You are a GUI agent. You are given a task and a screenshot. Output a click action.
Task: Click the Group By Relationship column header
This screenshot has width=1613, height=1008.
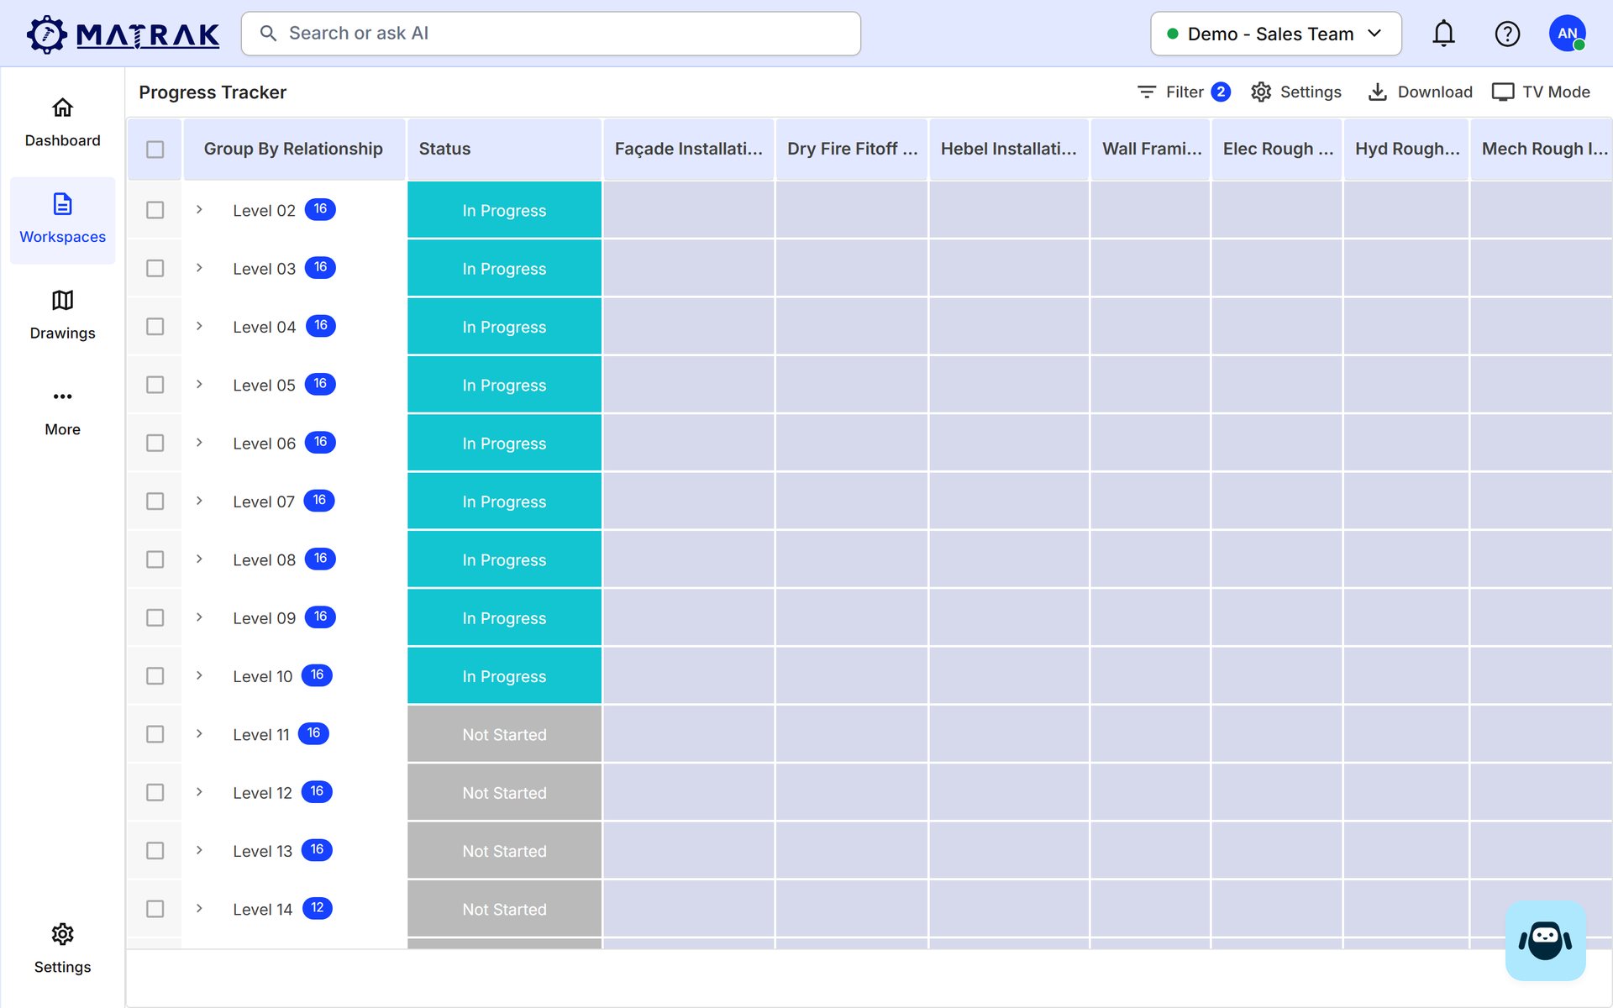[x=294, y=149]
